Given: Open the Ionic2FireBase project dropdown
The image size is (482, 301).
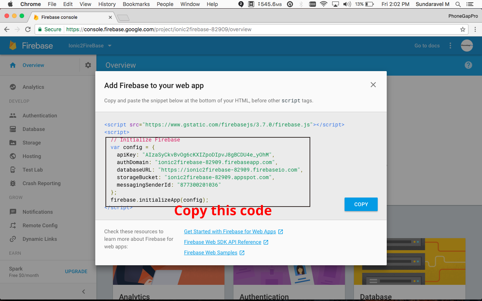Looking at the screenshot, I should coord(90,46).
